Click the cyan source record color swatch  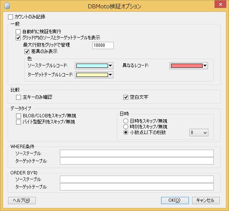coord(92,66)
